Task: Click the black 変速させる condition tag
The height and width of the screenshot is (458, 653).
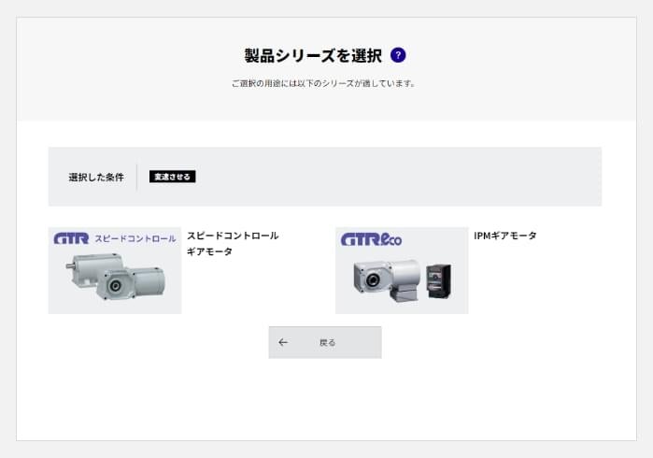Action: pyautogui.click(x=173, y=177)
